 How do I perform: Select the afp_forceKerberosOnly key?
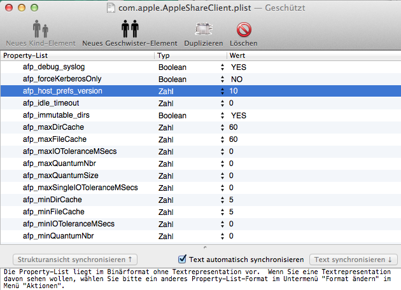point(62,79)
